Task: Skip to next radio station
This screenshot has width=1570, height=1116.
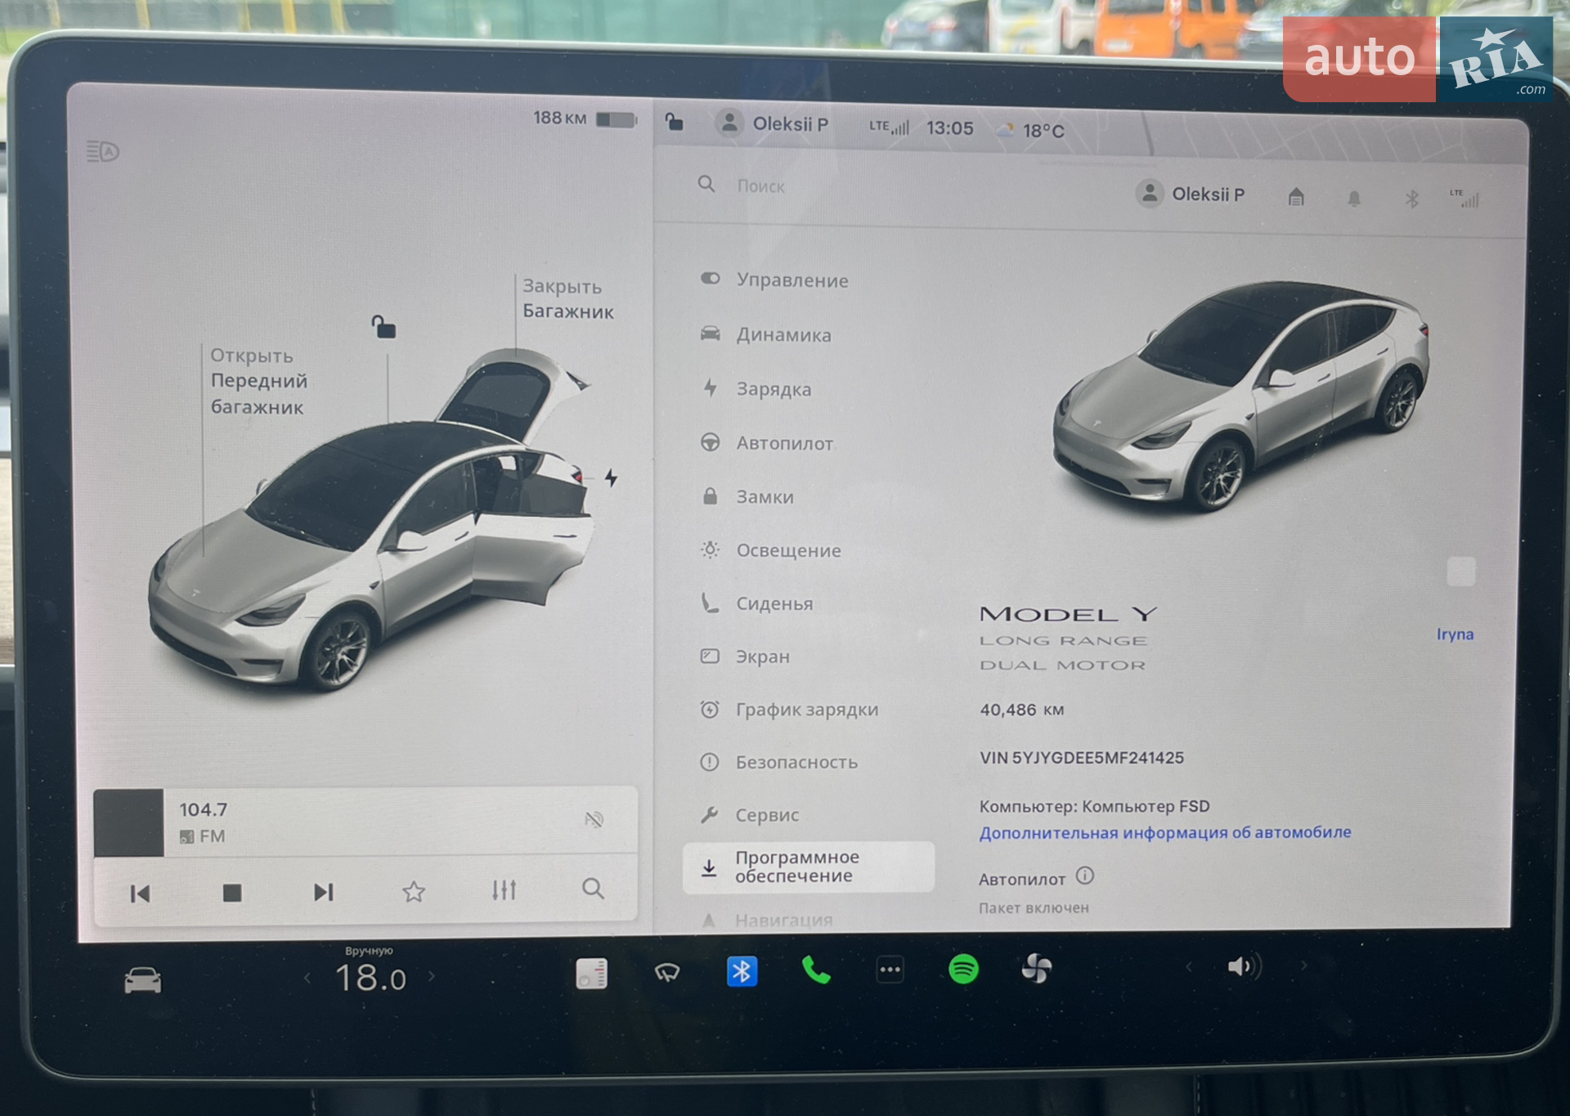Action: point(324,892)
